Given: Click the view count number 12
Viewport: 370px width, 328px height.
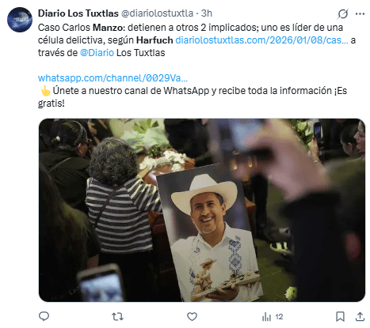Looking at the screenshot, I should click(x=279, y=317).
